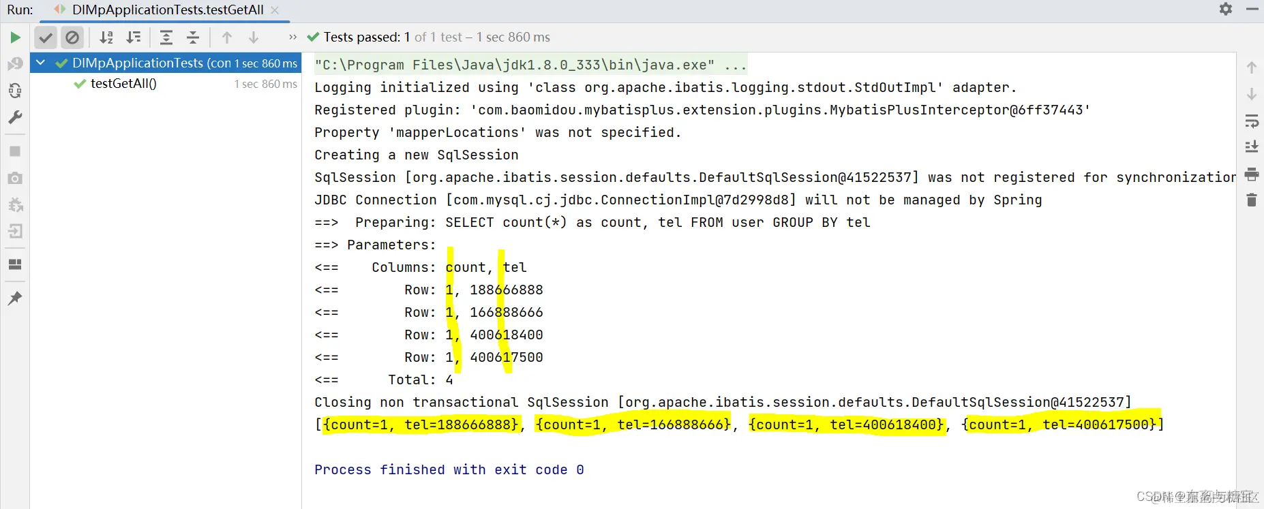Image resolution: width=1264 pixels, height=509 pixels.
Task: Close the DIMpApplicationTests.testGetAll tab
Action: 275,10
